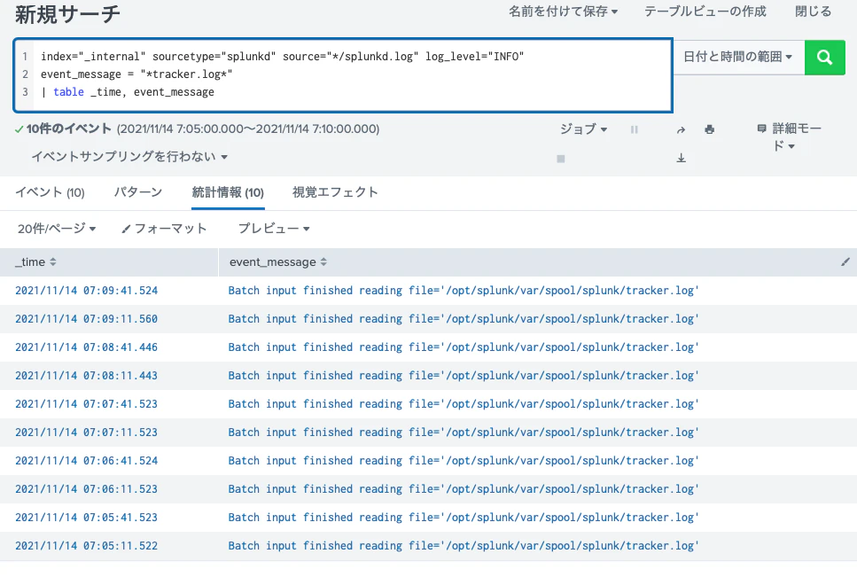This screenshot has width=857, height=577.
Task: Stop the search job
Action: point(561,159)
